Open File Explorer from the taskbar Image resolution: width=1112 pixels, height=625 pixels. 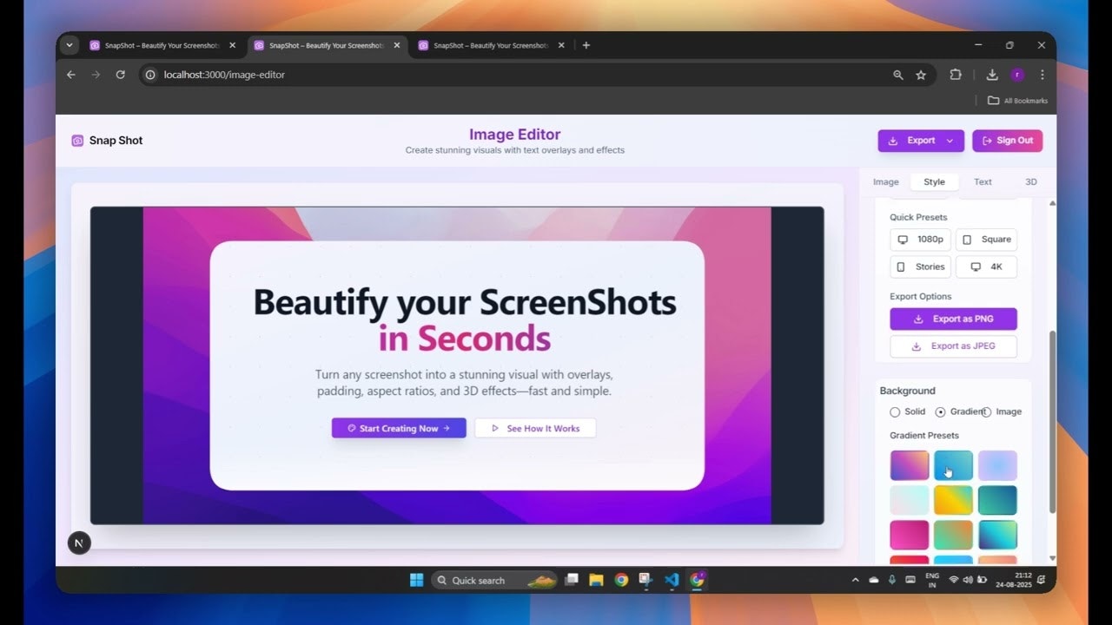click(x=596, y=580)
